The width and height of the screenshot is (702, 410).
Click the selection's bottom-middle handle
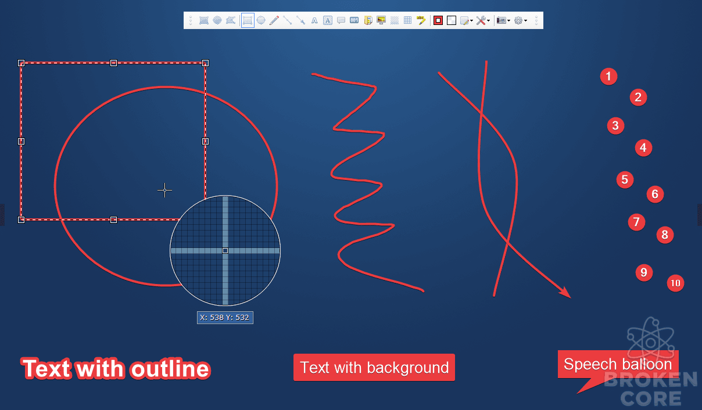(113, 220)
